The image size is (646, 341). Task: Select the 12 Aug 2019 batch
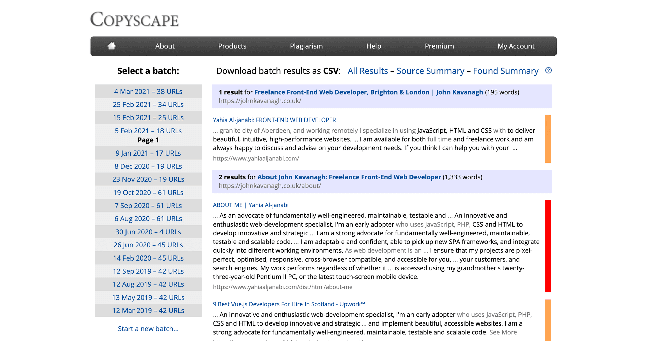(x=148, y=284)
